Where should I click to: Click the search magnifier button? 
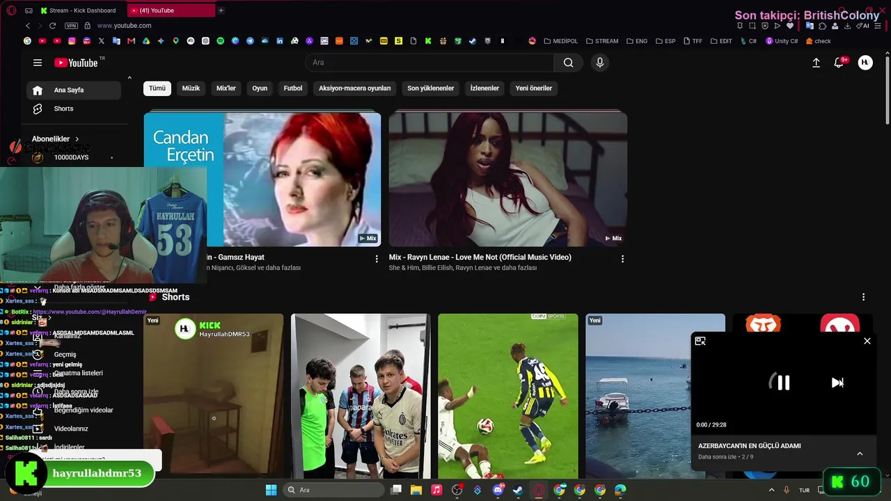(x=568, y=63)
